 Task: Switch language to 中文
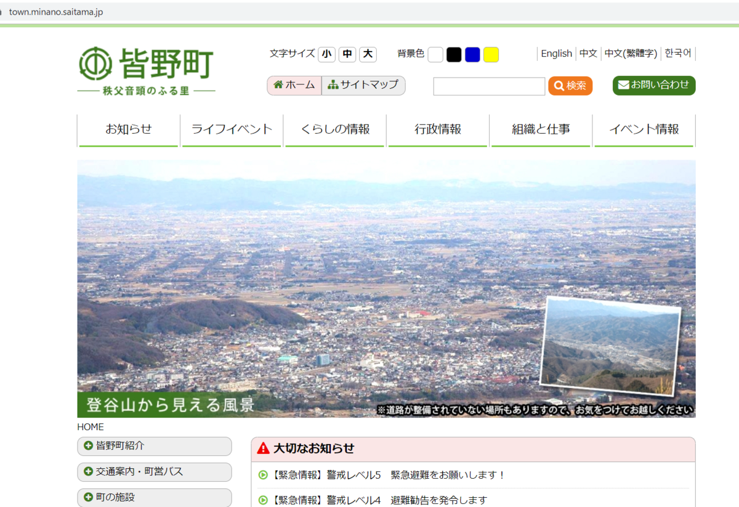pos(588,54)
